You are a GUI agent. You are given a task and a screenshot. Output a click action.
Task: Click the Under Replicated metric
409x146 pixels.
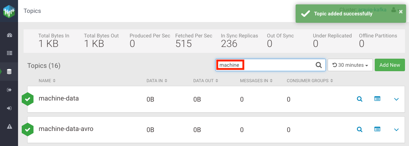coord(332,40)
